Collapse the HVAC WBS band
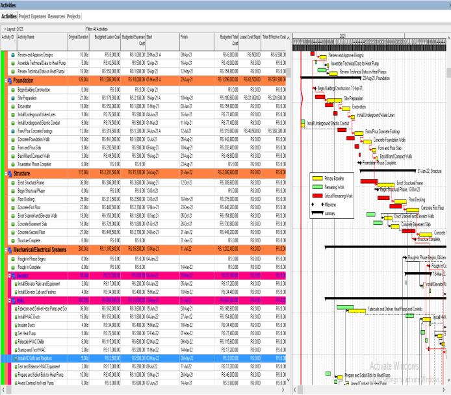This screenshot has width=451, height=395. pos(10,300)
